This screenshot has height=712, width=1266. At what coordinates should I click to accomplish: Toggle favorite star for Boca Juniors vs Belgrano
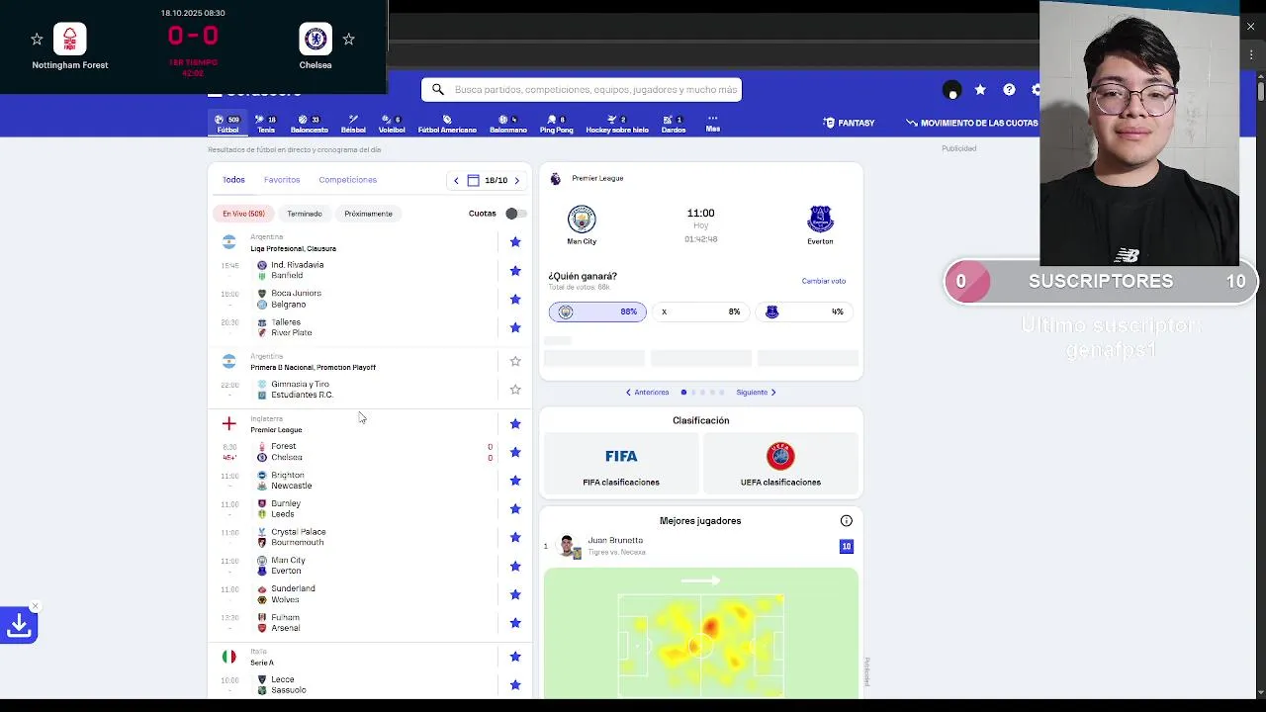515,300
